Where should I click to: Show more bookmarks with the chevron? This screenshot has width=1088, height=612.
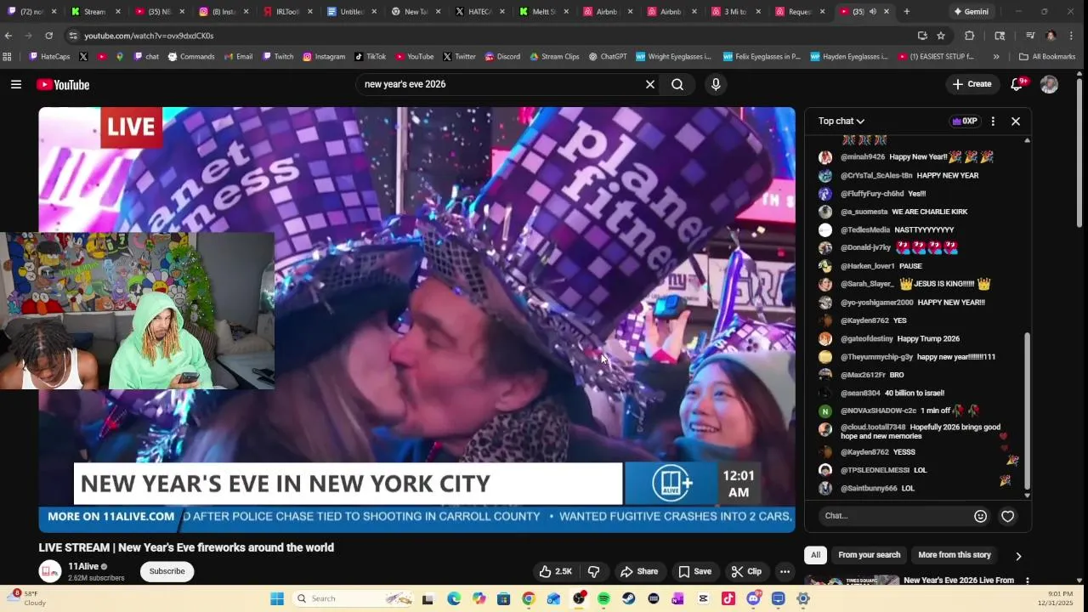[996, 57]
